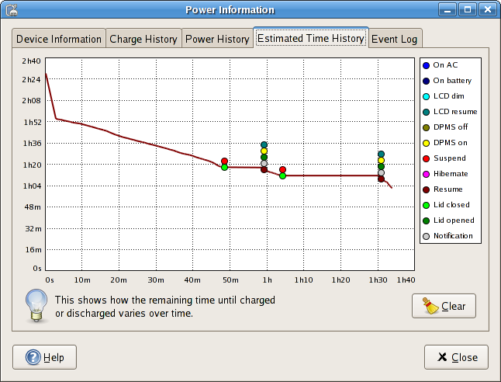Image resolution: width=501 pixels, height=382 pixels.
Task: Click the LCD dim cyan legend dot
Action: (x=427, y=96)
